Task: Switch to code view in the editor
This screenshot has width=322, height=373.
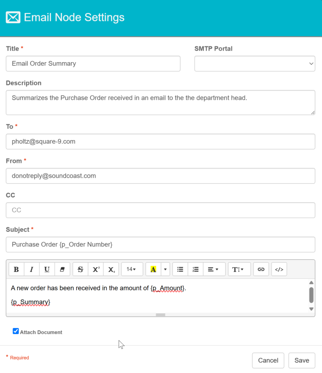Action: [x=279, y=270]
